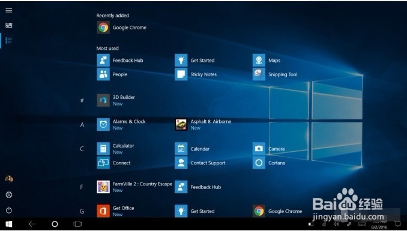Open Alarms & Clock
The height and width of the screenshot is (231, 407).
(x=121, y=124)
